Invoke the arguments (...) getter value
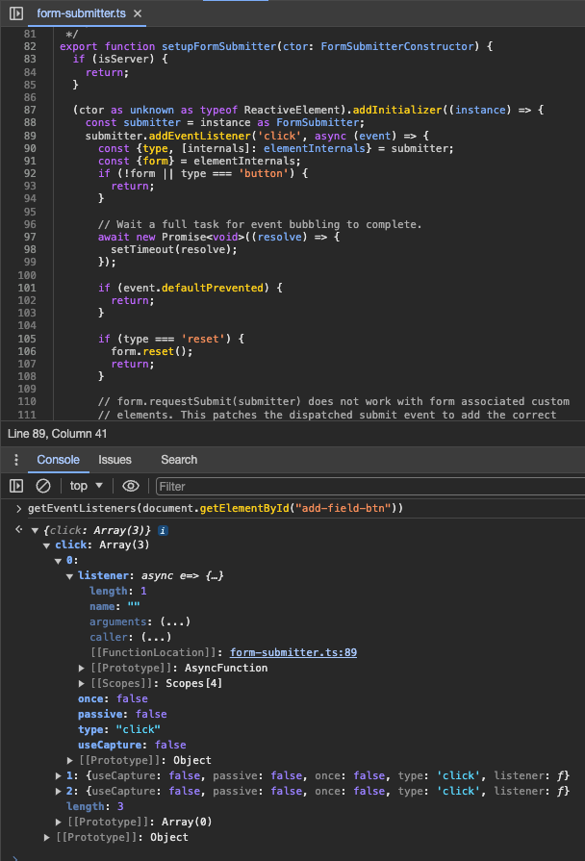The width and height of the screenshot is (585, 861). click(x=175, y=621)
